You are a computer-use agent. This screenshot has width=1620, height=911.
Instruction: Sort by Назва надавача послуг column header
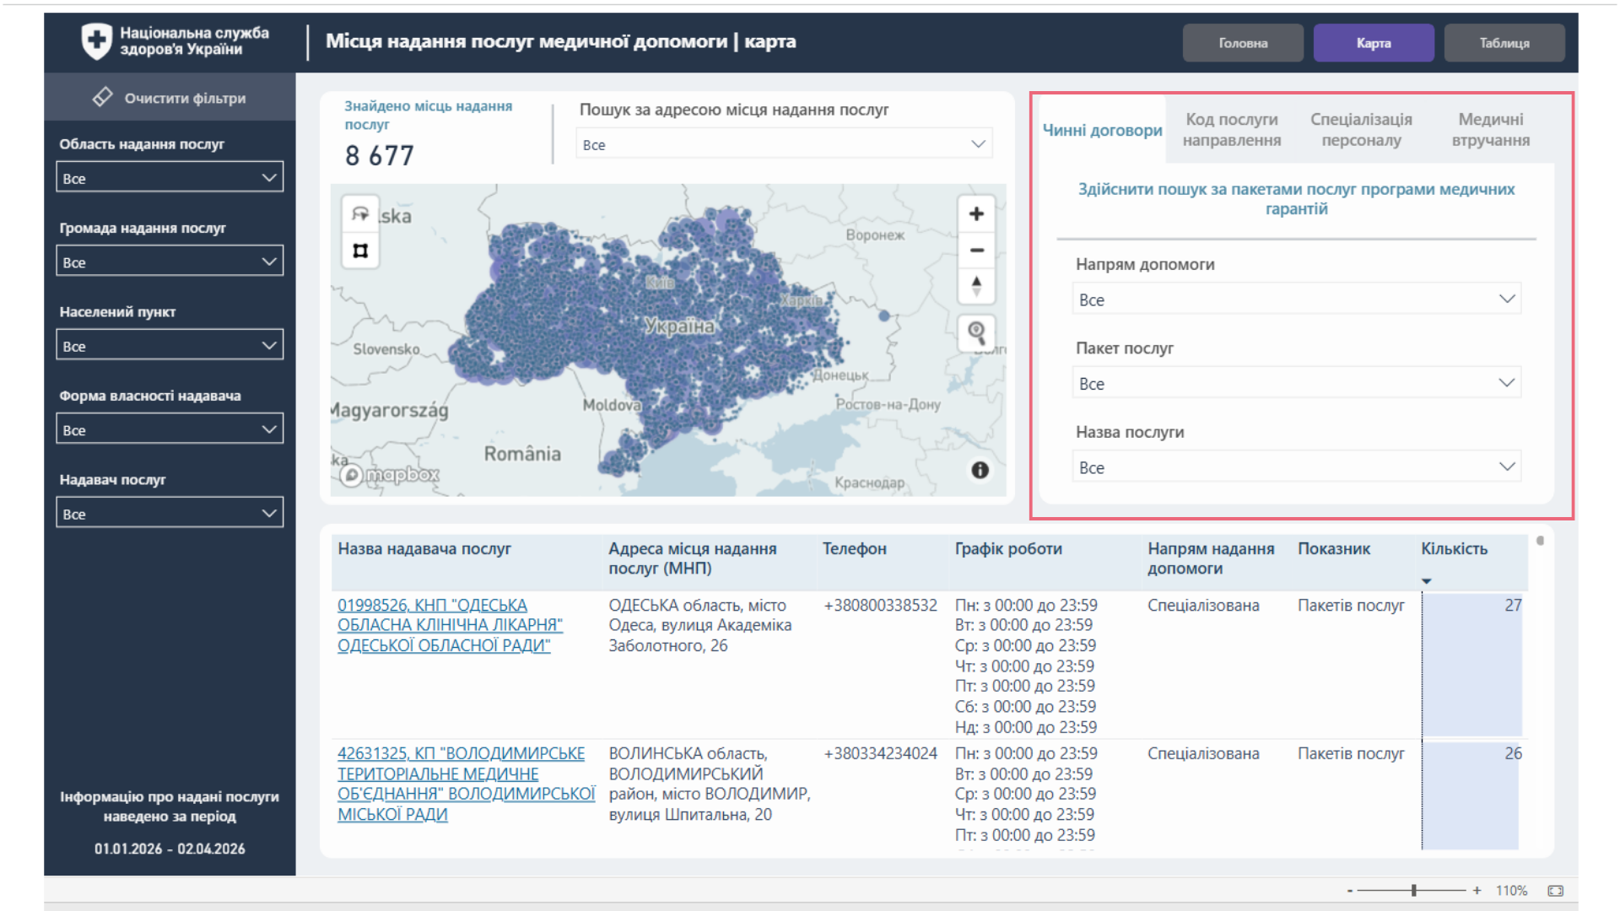tap(424, 548)
